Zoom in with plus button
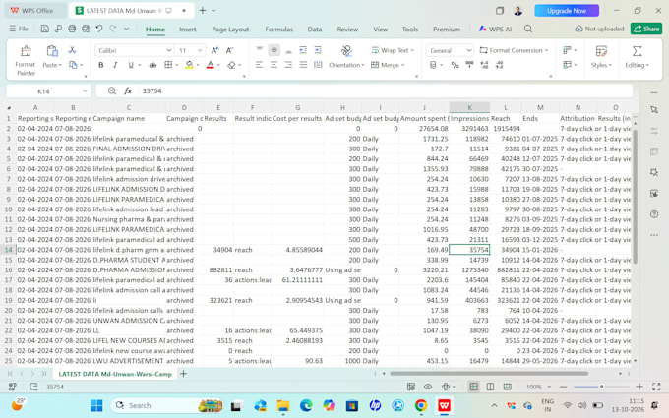This screenshot has height=418, width=669. point(639,387)
